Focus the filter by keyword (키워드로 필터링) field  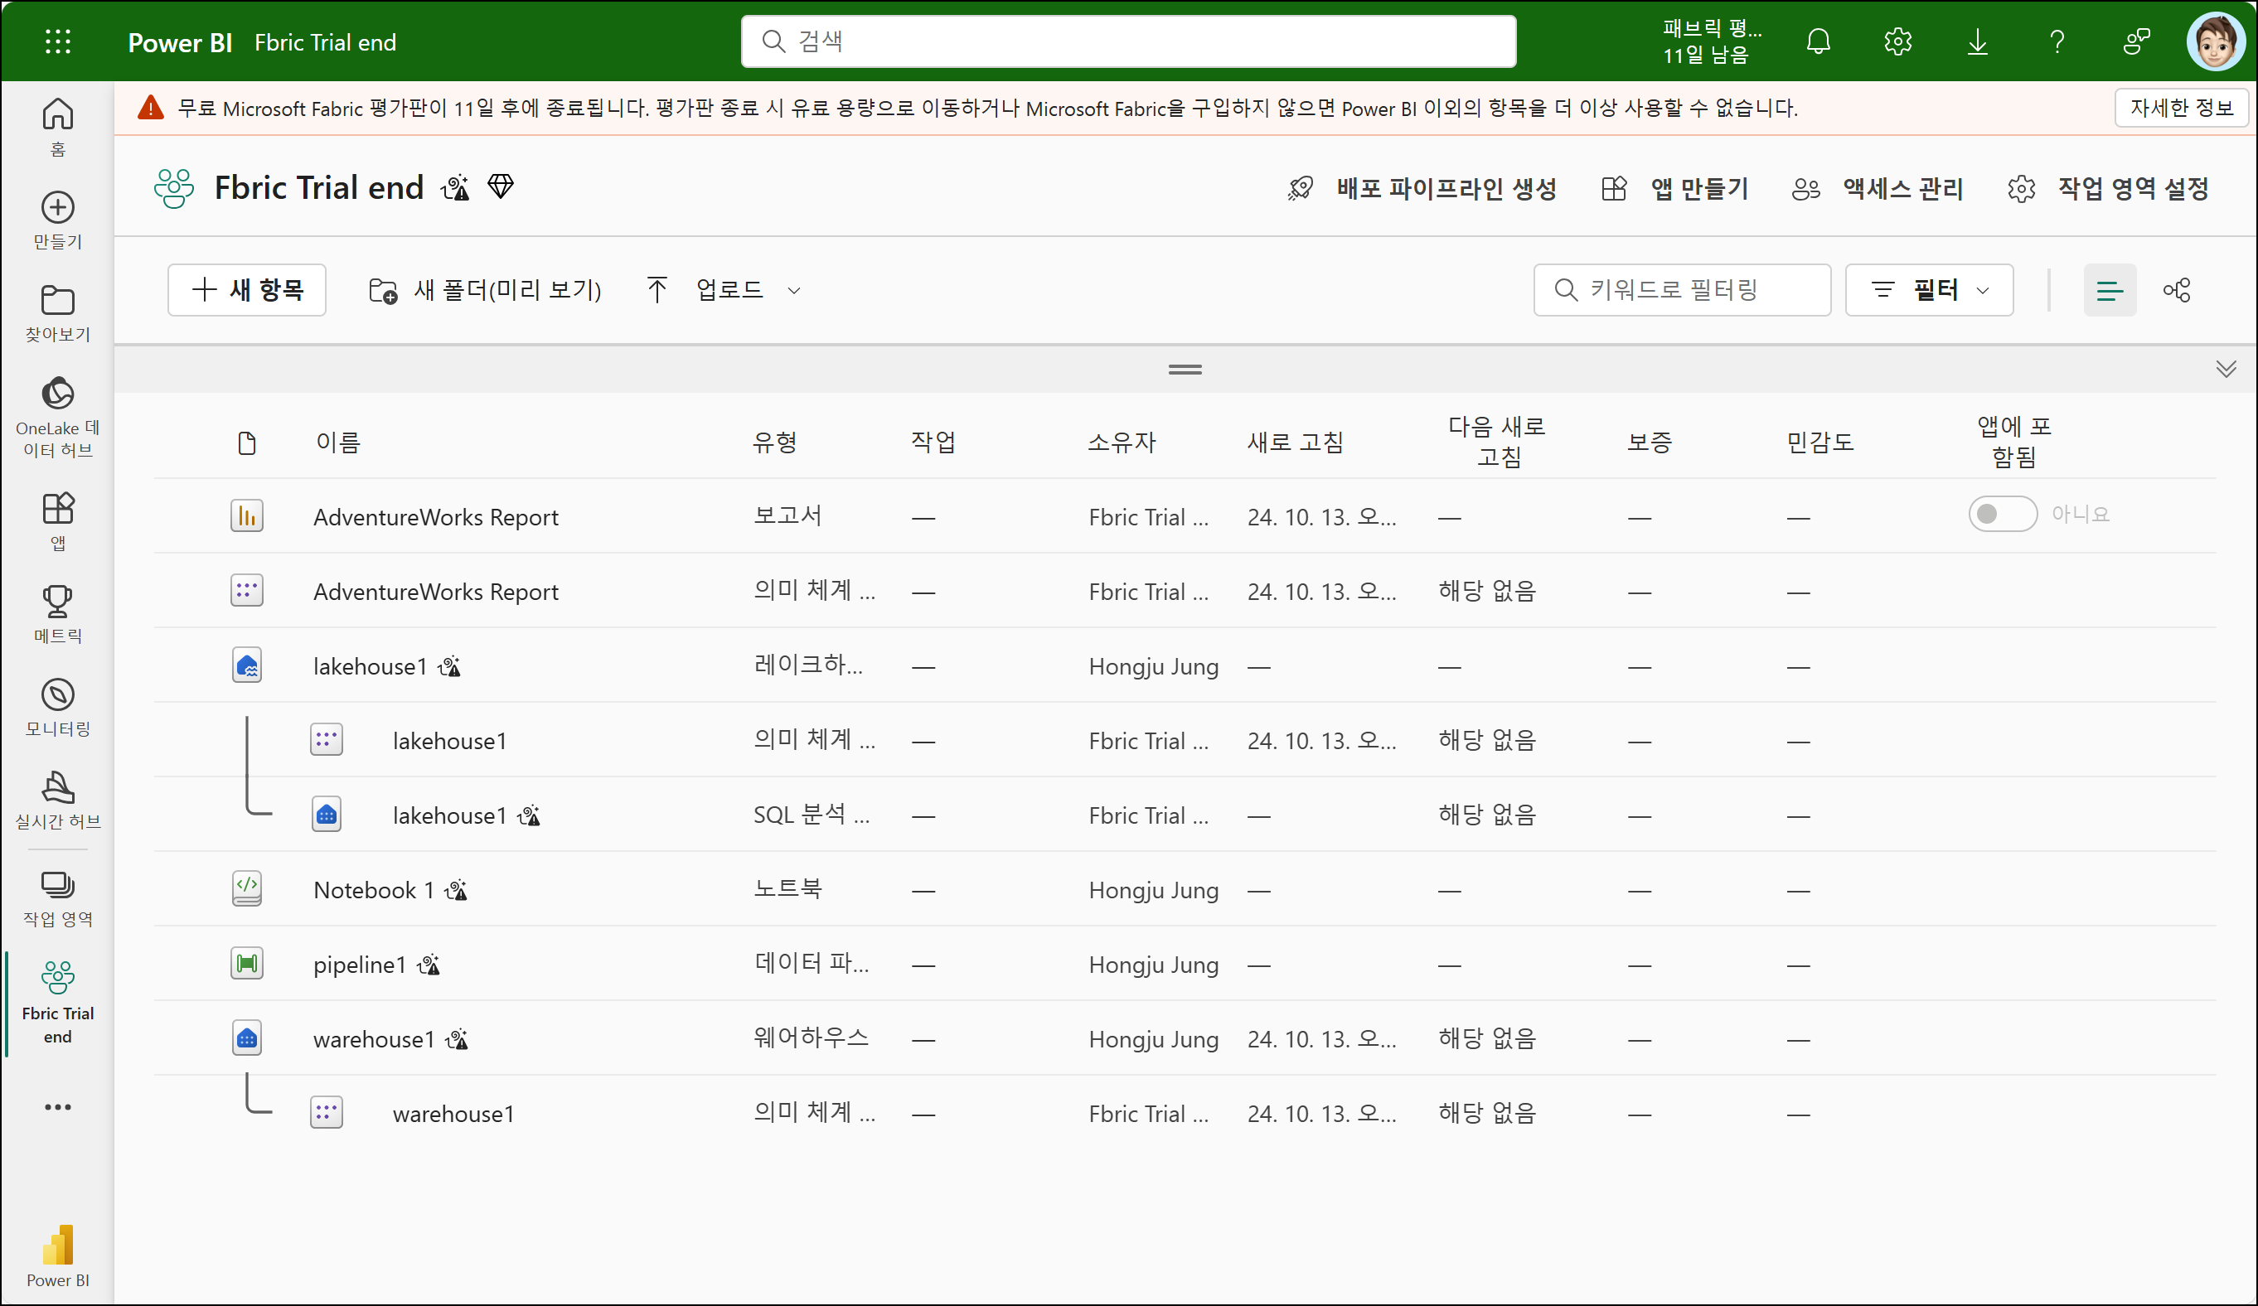click(1682, 290)
